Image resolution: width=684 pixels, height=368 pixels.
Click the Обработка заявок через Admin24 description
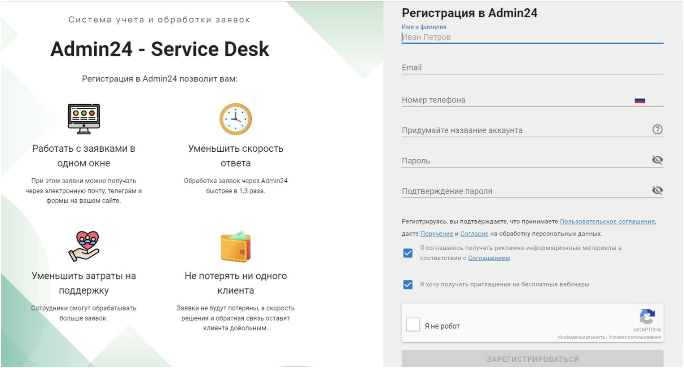(x=236, y=186)
